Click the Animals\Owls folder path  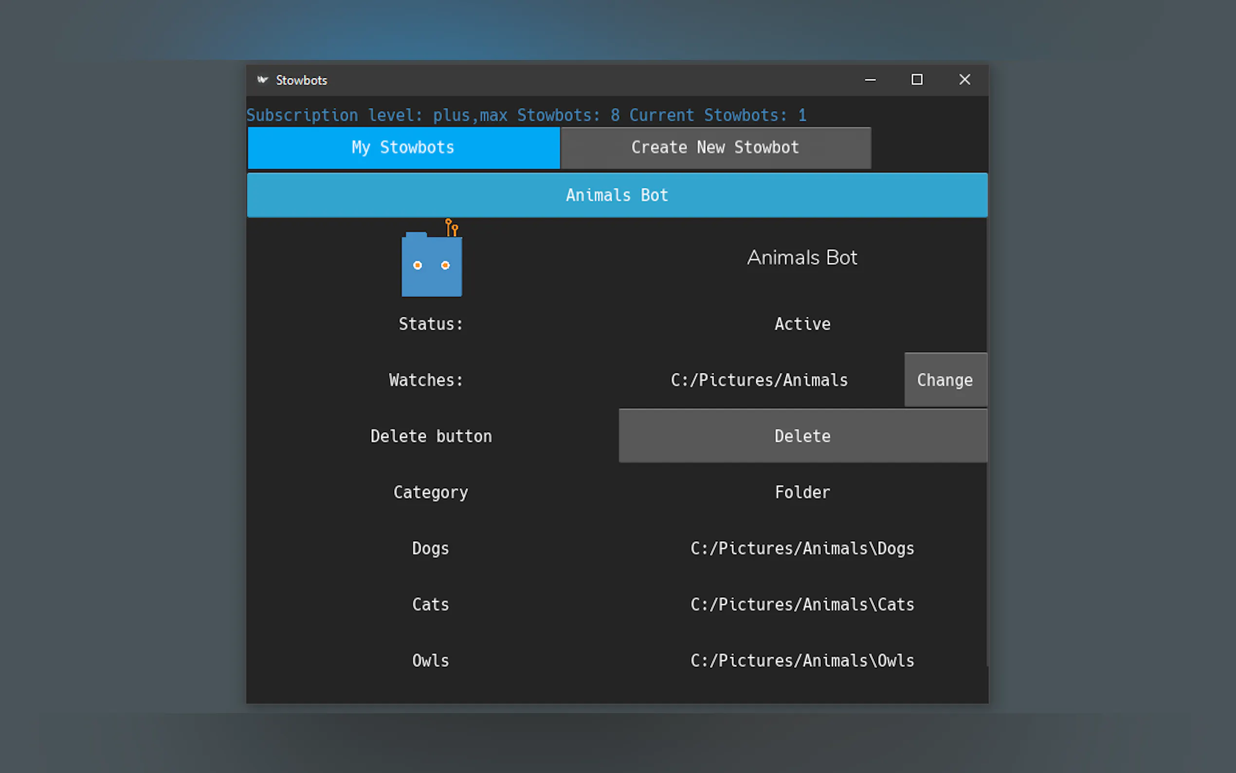[802, 661]
